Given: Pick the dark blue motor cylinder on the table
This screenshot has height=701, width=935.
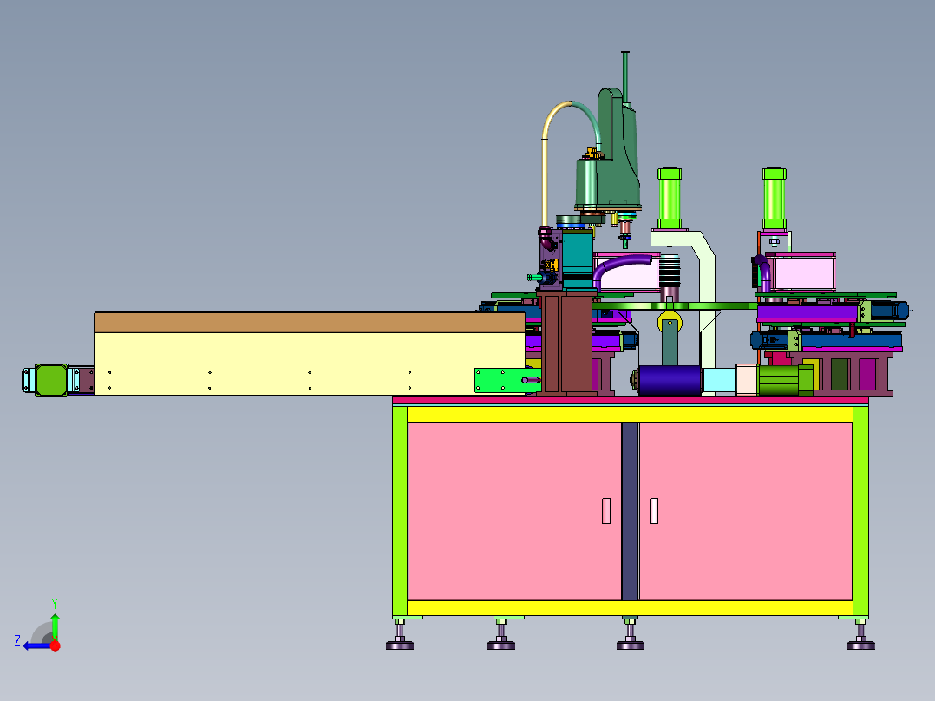Looking at the screenshot, I should [670, 380].
